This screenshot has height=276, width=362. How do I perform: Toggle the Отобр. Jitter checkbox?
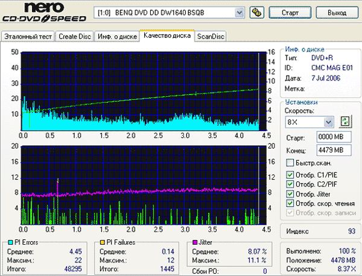click(290, 194)
